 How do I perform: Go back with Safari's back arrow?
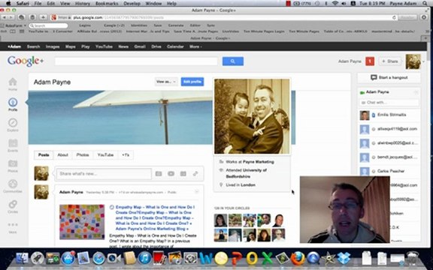5,17
